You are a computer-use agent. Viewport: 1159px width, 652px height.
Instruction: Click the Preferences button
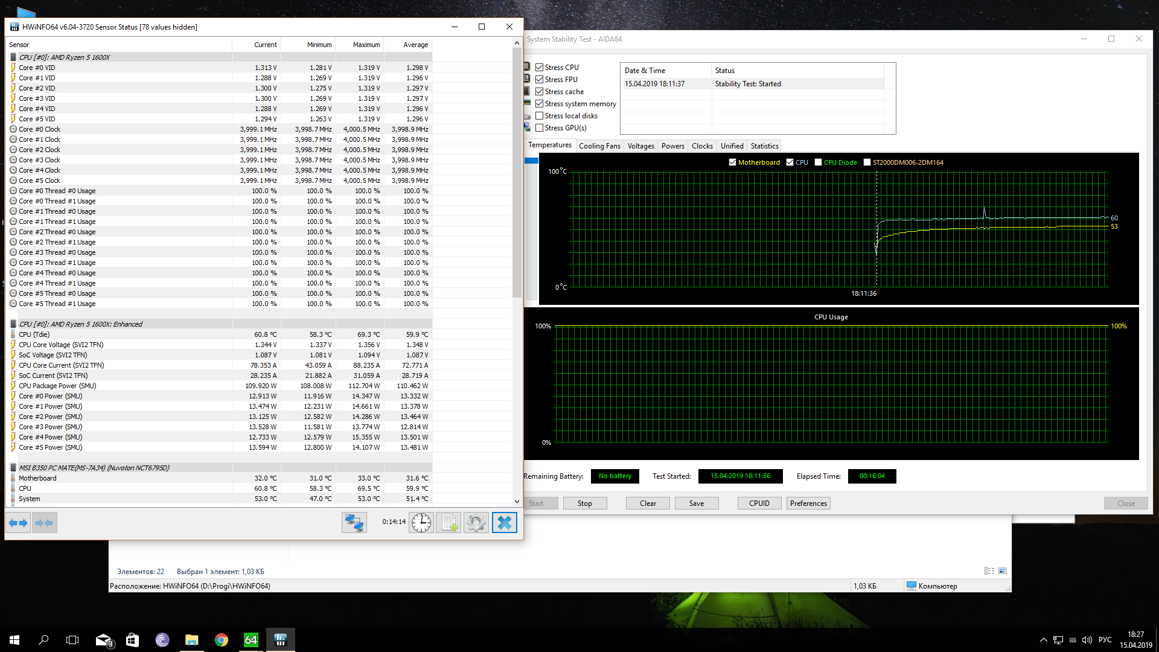[808, 503]
